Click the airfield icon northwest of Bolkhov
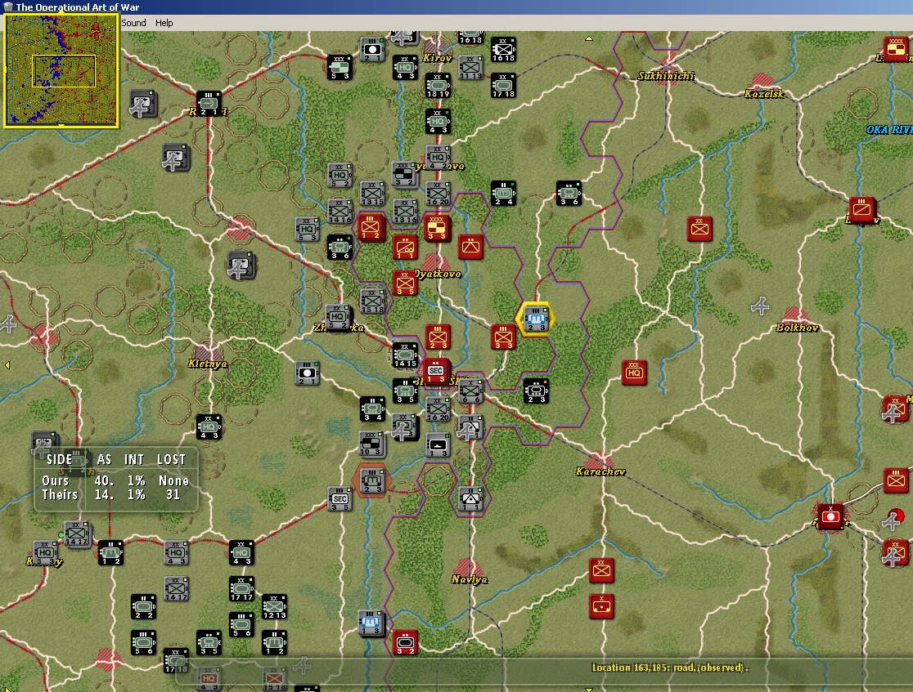This screenshot has height=692, width=913. 760,306
